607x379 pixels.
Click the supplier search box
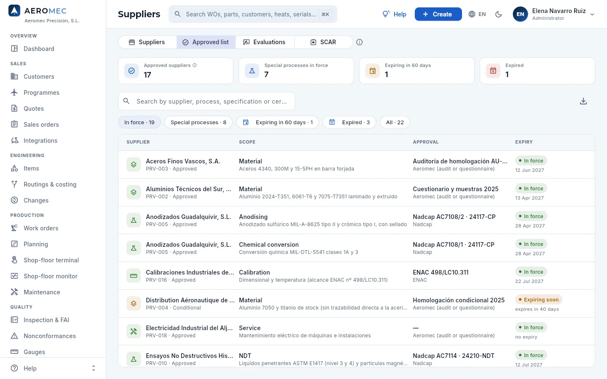pos(207,101)
